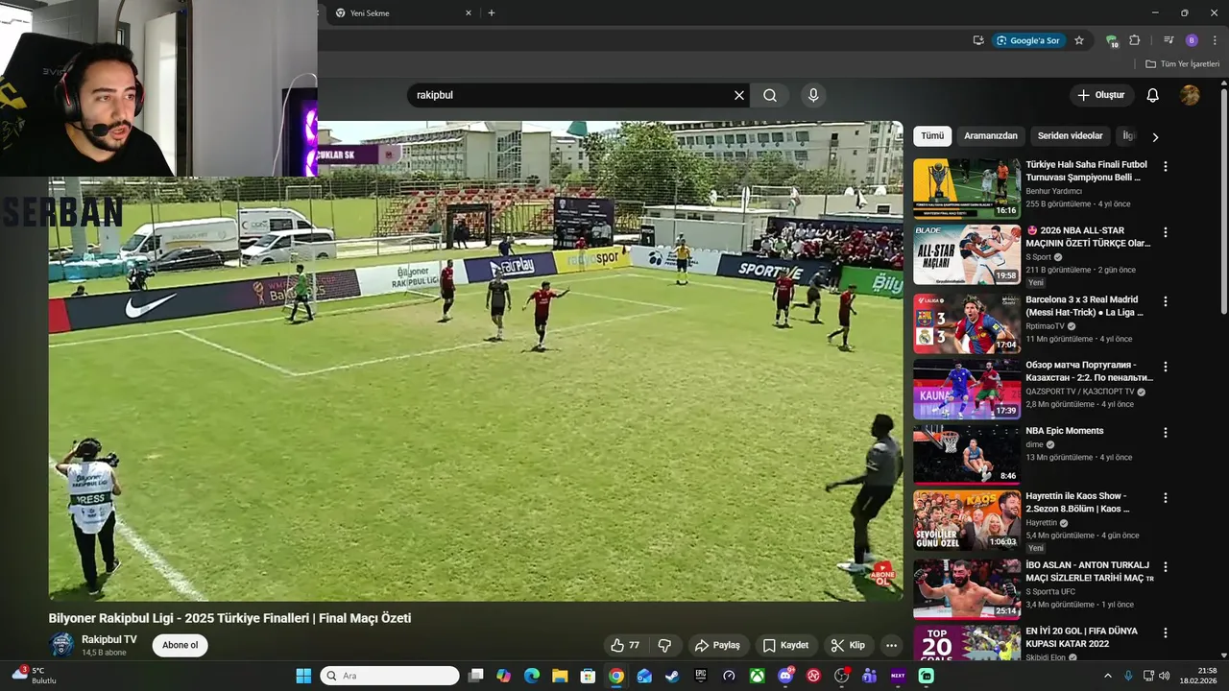
Task: Open more actions menu beside Klip
Action: pos(892,645)
